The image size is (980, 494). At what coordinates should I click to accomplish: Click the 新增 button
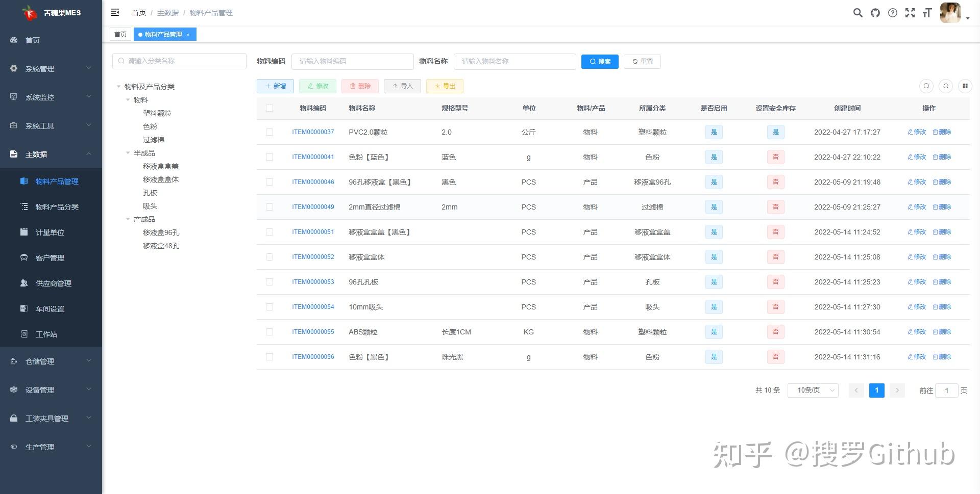[x=275, y=86]
